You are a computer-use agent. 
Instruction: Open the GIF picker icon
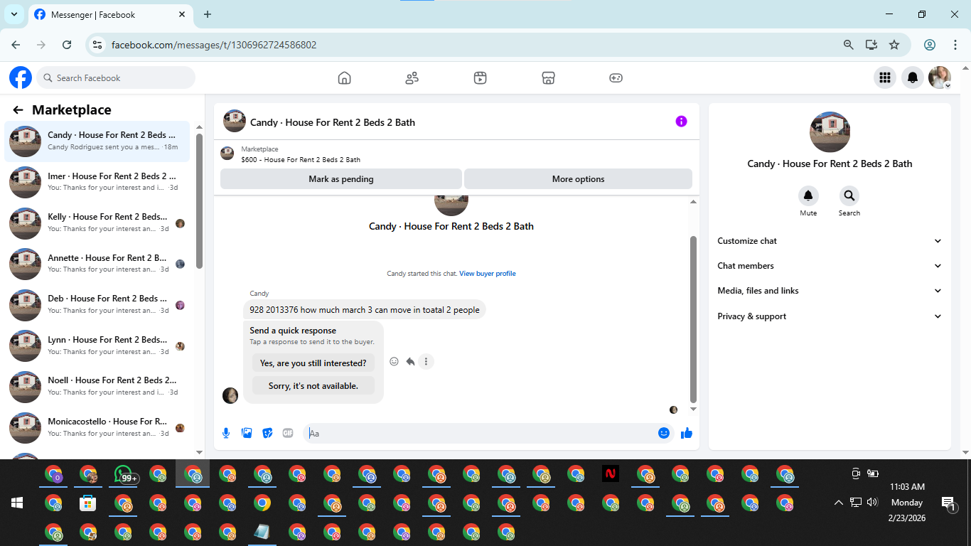coord(288,433)
